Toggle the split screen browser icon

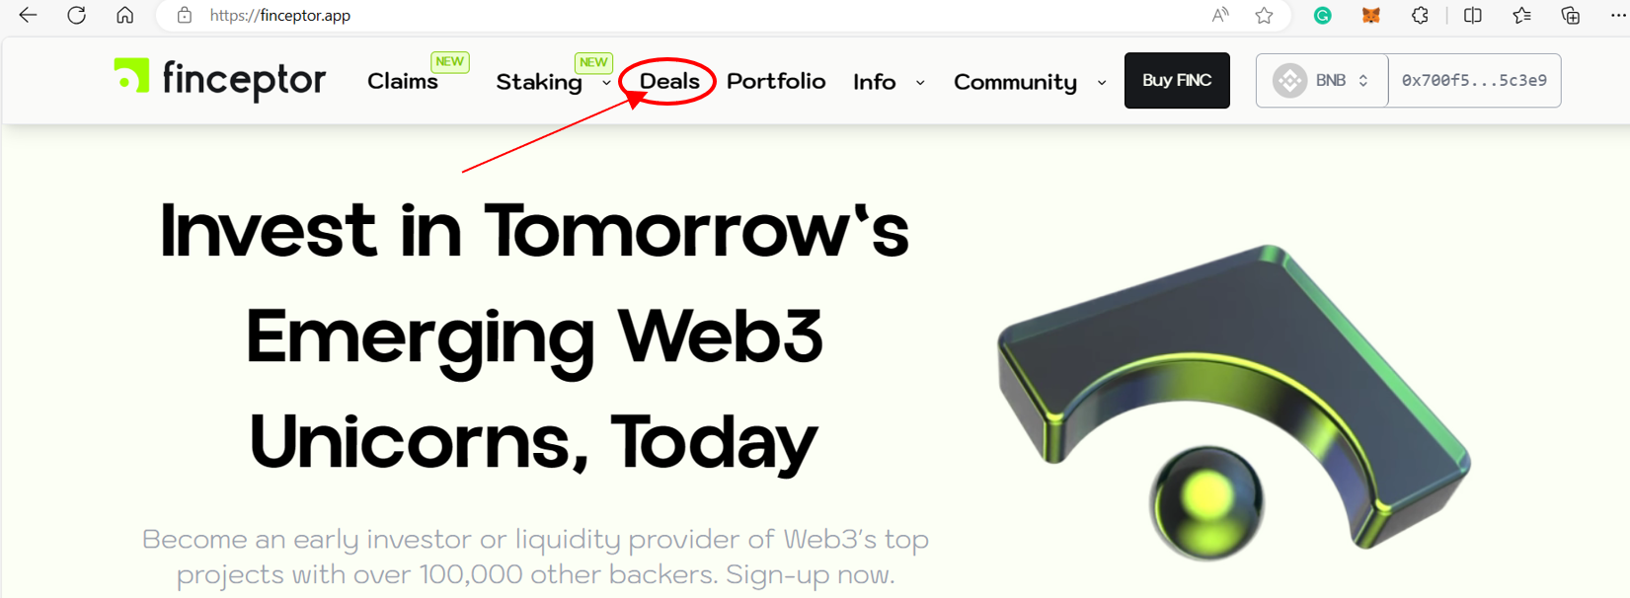pyautogui.click(x=1472, y=15)
